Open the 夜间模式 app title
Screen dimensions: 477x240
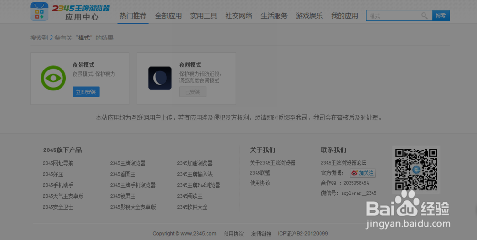[x=190, y=65]
